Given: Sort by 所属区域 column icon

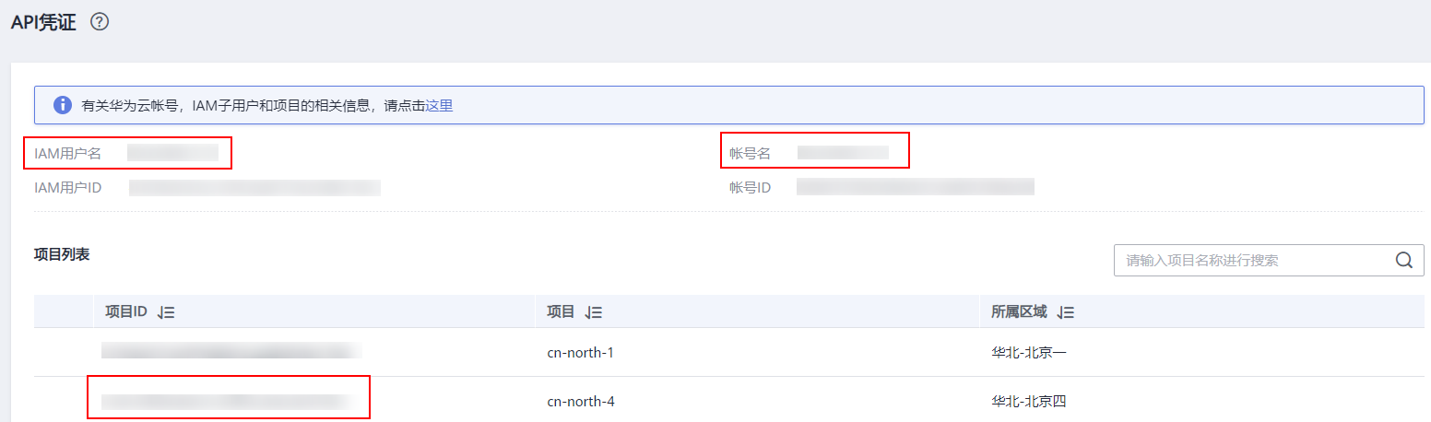Looking at the screenshot, I should 1066,312.
